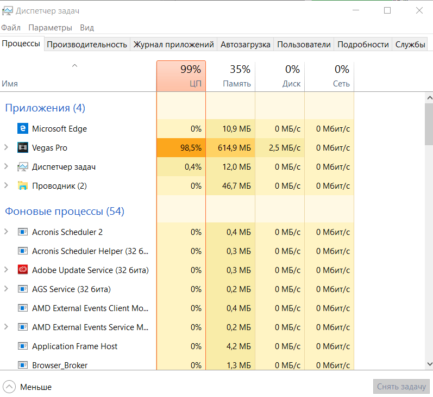Click the Проводник folder icon

click(x=23, y=186)
